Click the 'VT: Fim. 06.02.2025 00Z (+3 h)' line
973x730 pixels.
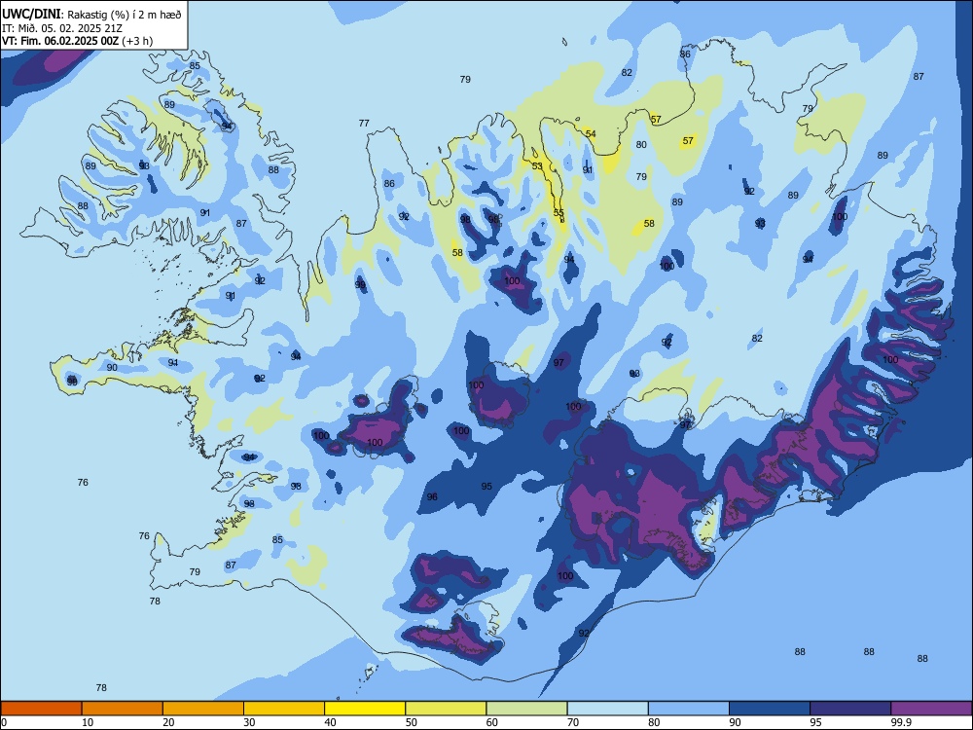click(77, 41)
